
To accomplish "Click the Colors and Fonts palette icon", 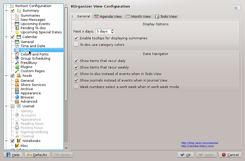I will (17, 54).
